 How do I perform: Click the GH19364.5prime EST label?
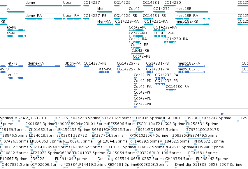(180, 159)
